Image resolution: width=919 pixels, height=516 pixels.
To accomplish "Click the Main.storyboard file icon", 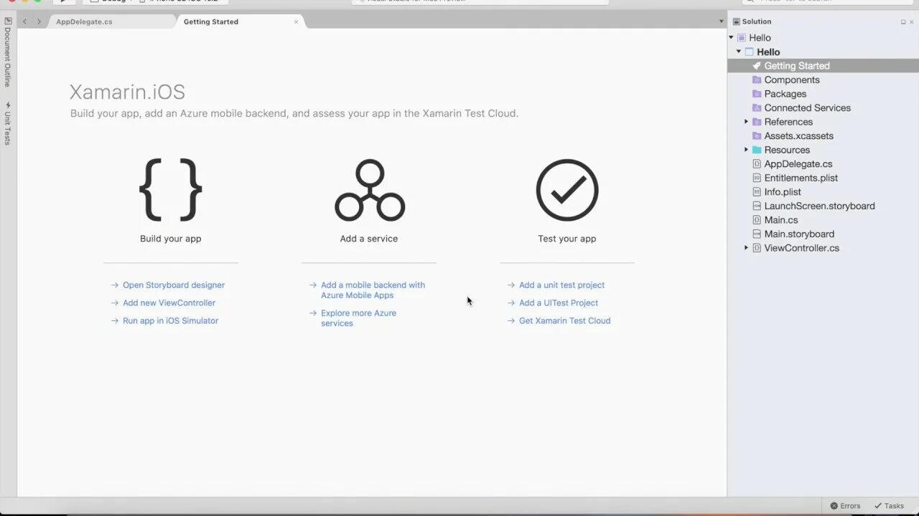I will [x=757, y=234].
